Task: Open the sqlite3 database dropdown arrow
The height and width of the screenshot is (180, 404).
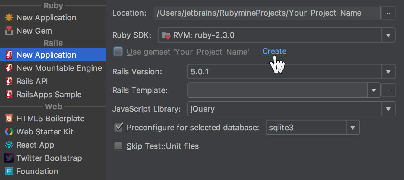Action: (x=353, y=127)
